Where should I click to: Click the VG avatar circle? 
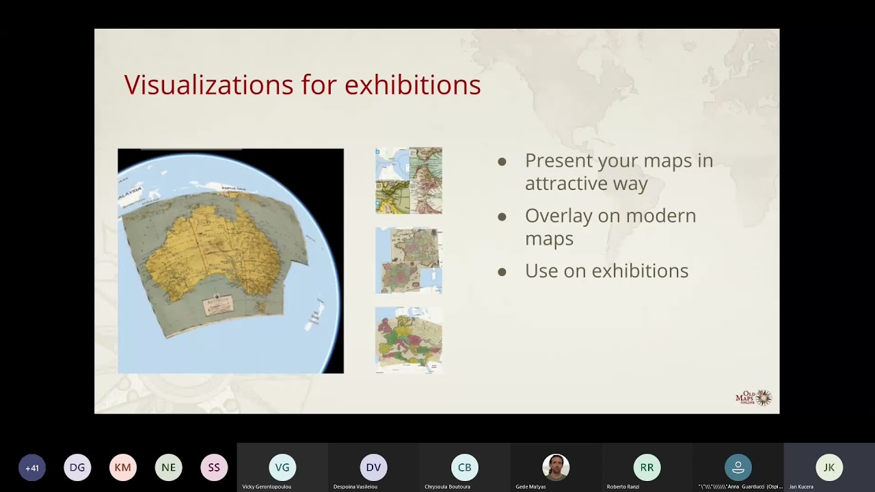282,467
